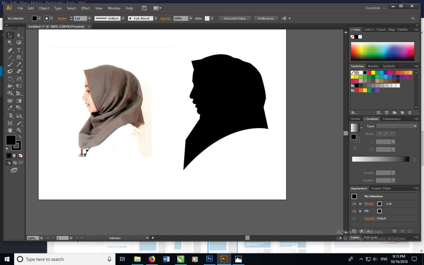The width and height of the screenshot is (424, 265).
Task: Click the Swap Fill and Stroke arrow
Action: 20,137
